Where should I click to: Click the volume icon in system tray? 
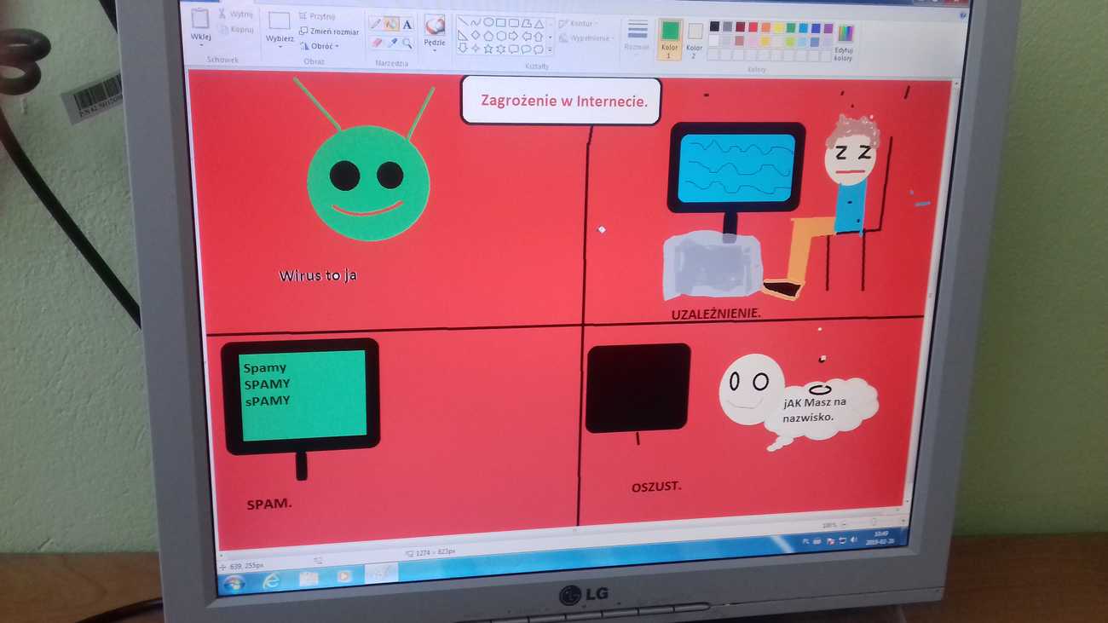(x=853, y=540)
